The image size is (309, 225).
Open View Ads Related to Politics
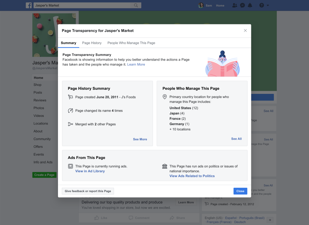[x=192, y=176]
